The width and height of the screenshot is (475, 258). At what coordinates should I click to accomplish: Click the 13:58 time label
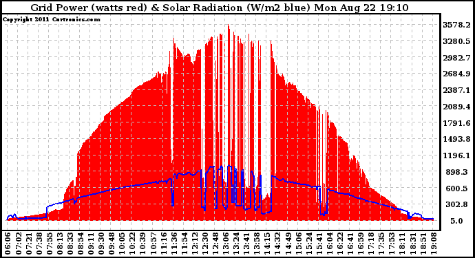coord(256,244)
